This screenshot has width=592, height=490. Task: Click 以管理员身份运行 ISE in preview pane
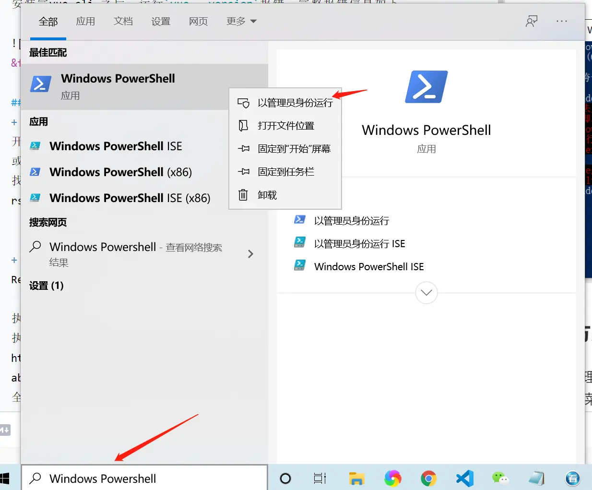tap(360, 244)
